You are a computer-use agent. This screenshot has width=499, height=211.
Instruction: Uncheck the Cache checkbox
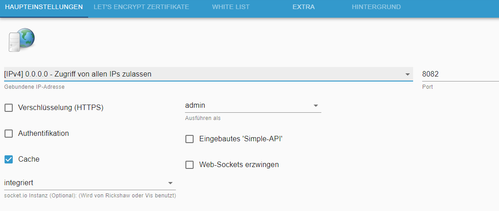(9, 159)
